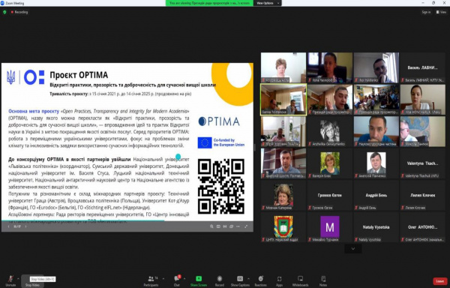Toggle Show Captions
This screenshot has height=288, width=450.
pos(240,280)
